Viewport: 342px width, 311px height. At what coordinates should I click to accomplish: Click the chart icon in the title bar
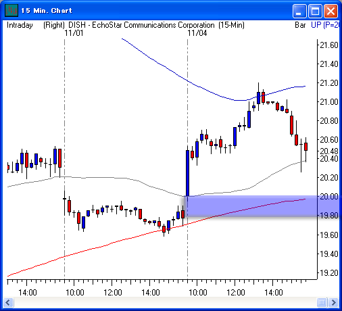point(11,11)
